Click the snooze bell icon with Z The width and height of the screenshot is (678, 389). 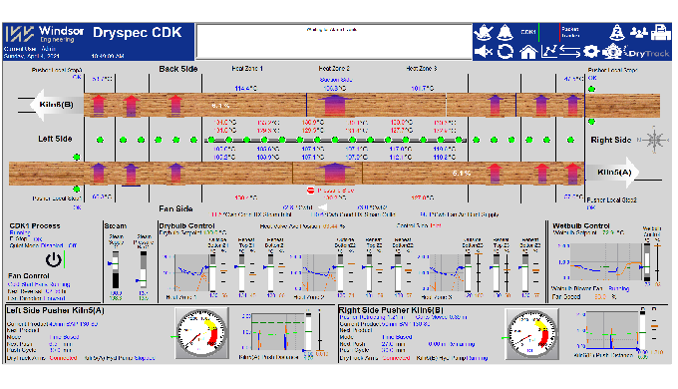coord(617,33)
